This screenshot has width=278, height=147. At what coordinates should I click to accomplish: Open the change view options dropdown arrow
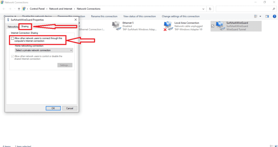[260, 16]
